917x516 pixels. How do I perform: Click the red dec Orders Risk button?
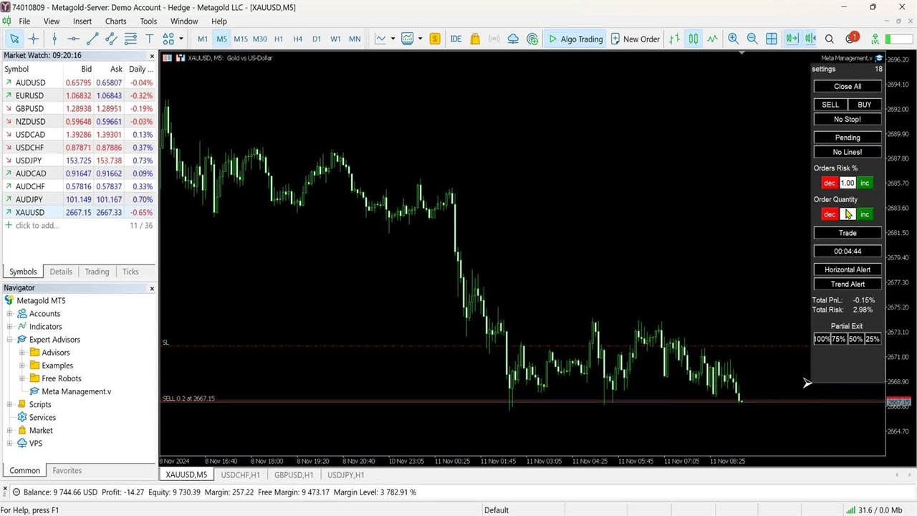pos(829,183)
